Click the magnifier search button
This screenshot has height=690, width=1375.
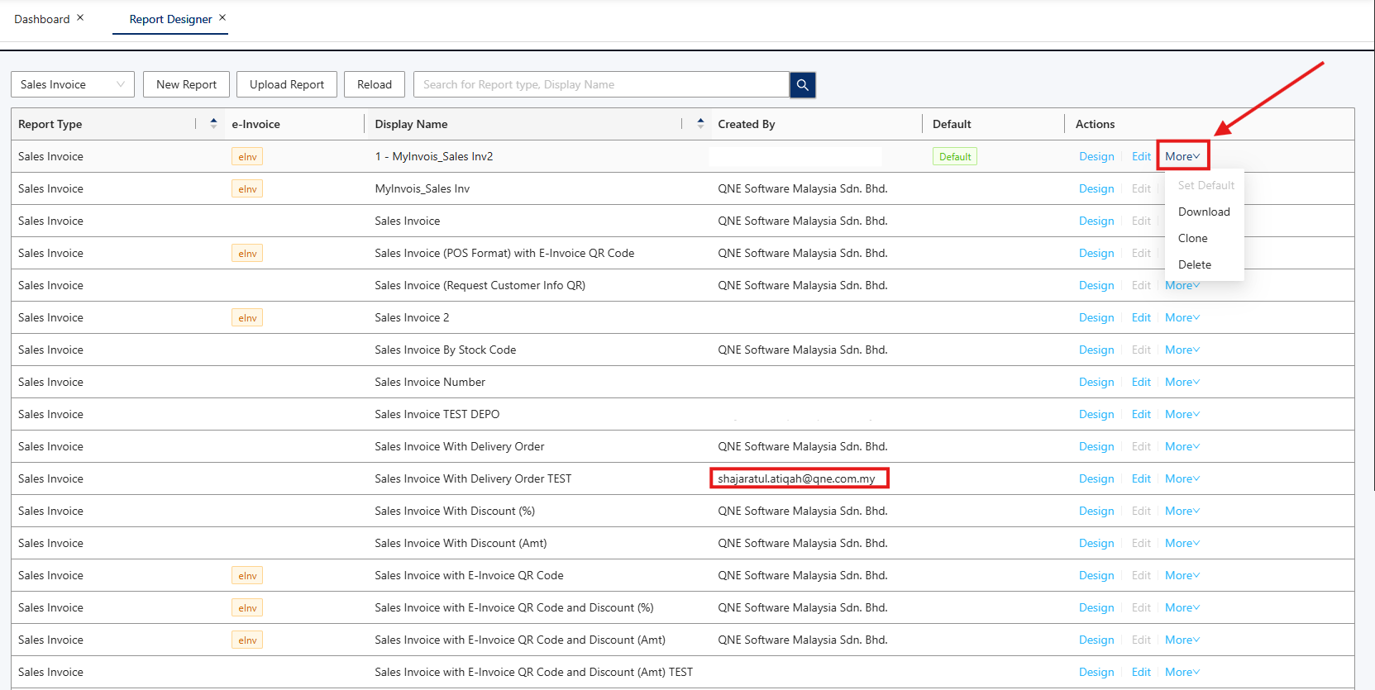(x=802, y=85)
